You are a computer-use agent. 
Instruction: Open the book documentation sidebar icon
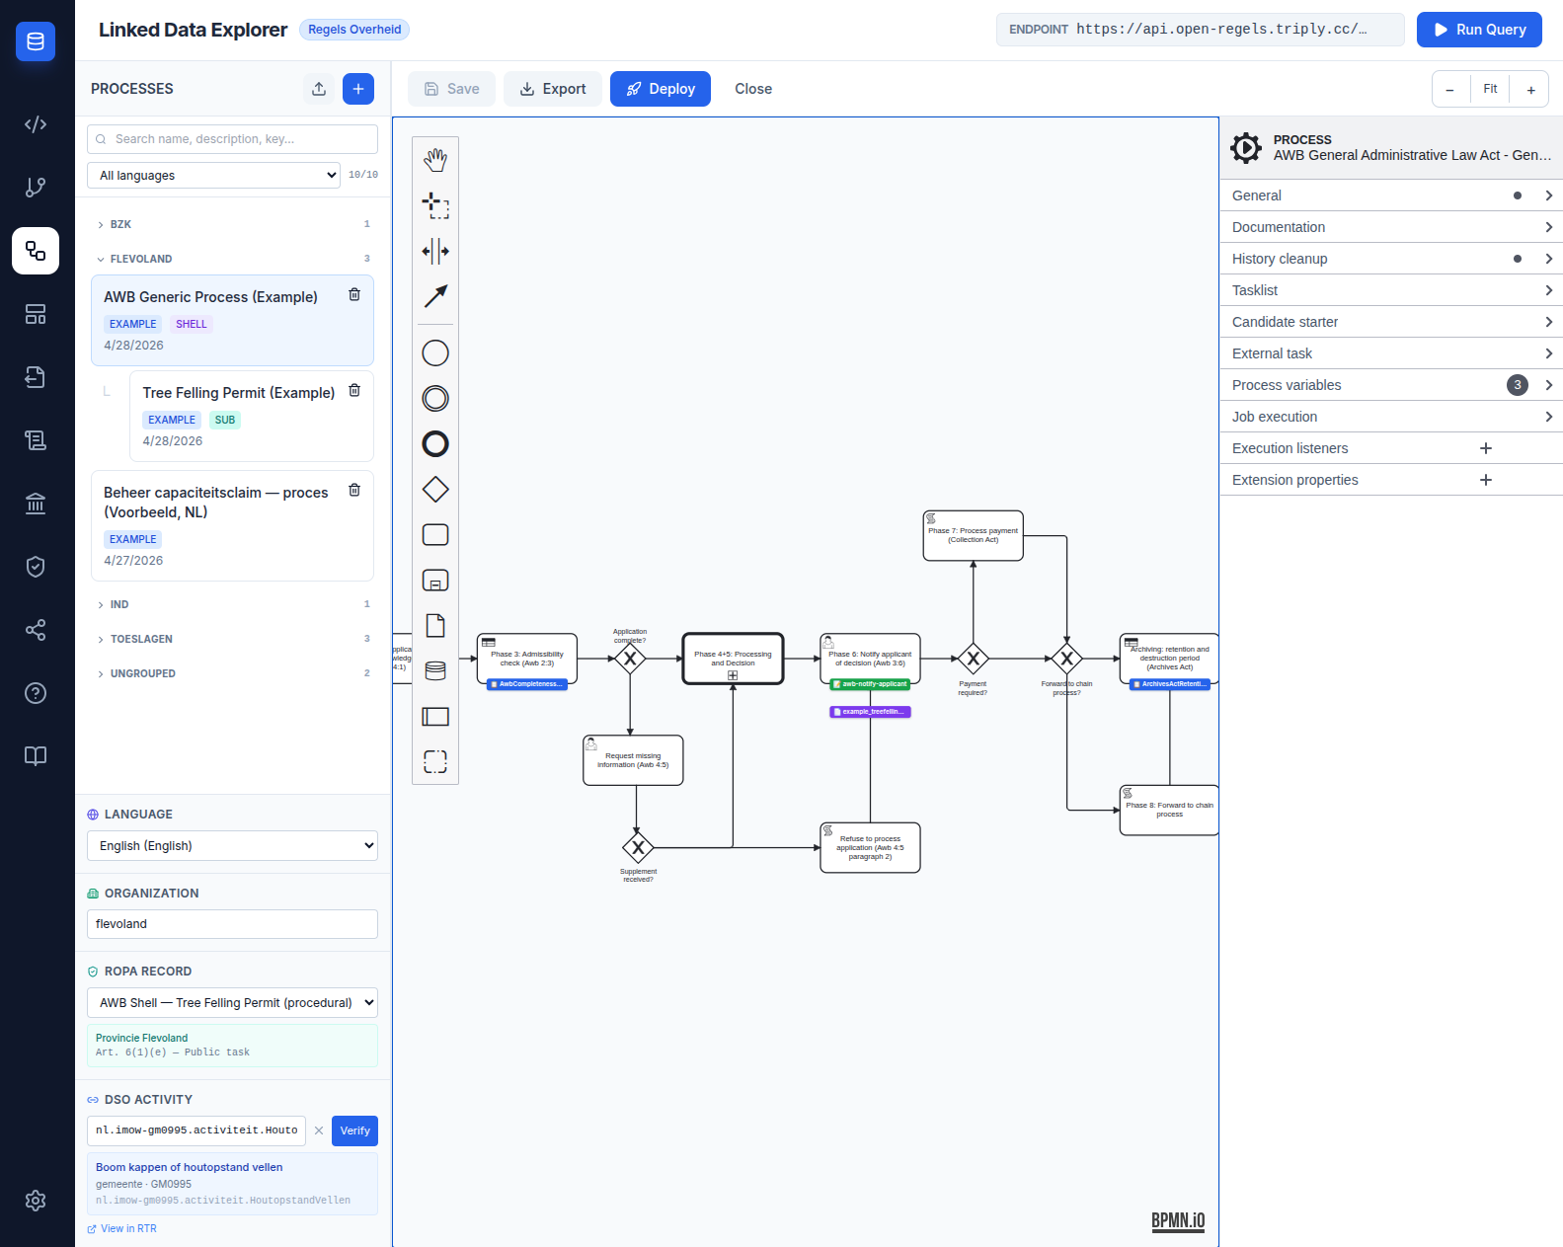(36, 756)
